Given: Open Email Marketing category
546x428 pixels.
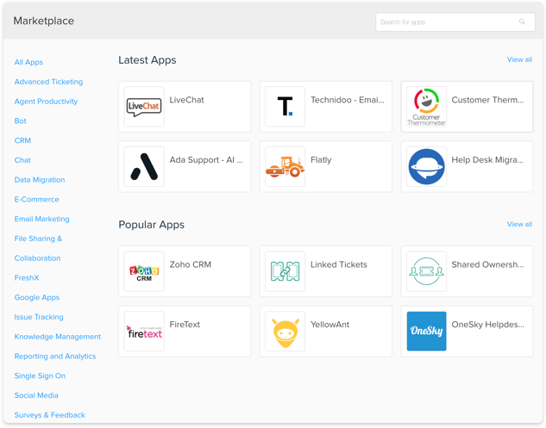Looking at the screenshot, I should coord(41,219).
